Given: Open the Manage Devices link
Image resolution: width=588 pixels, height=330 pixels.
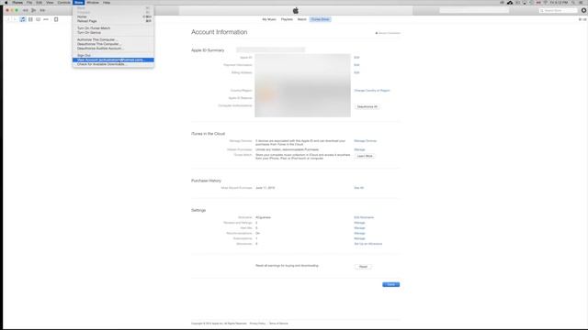Looking at the screenshot, I should coord(366,141).
